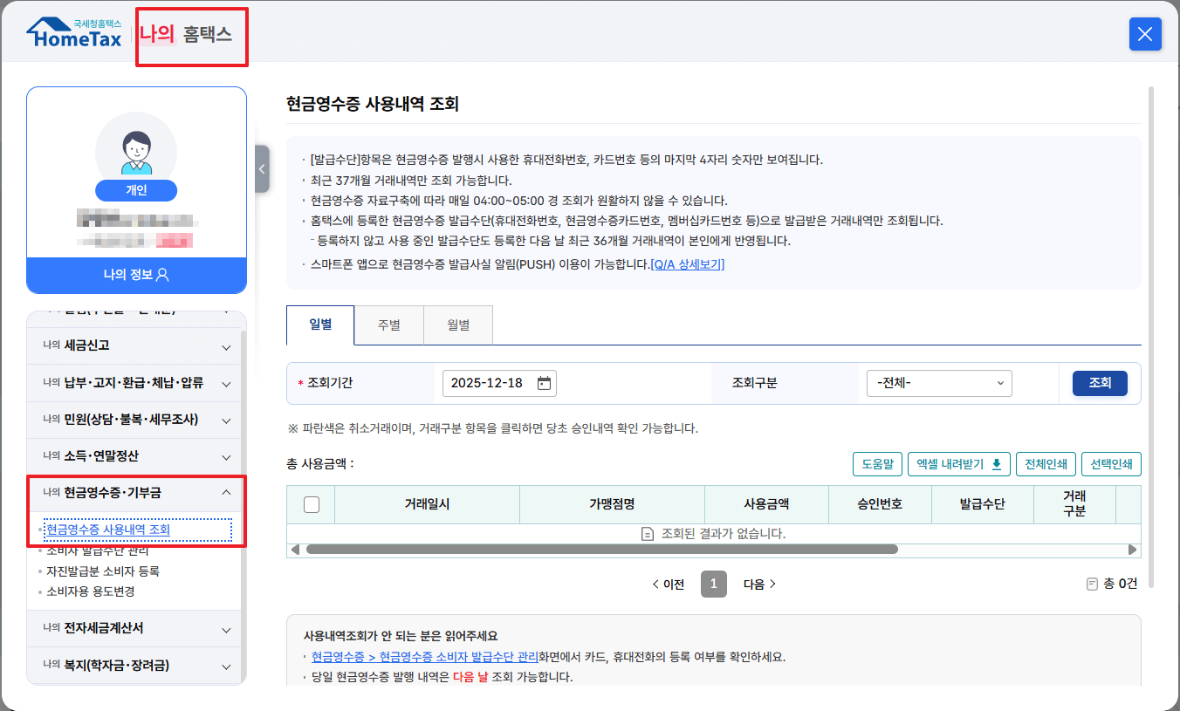The image size is (1180, 711).
Task: Click the person icon on 나의 정보
Action: [x=161, y=276]
